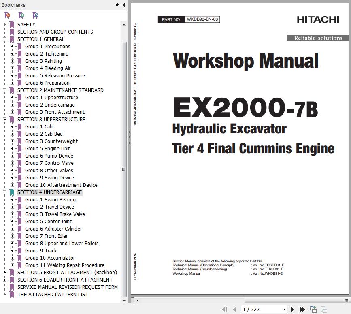Image resolution: width=351 pixels, height=314 pixels.
Task: Open Group 5 Center Joint bookmark
Action: tap(48, 222)
